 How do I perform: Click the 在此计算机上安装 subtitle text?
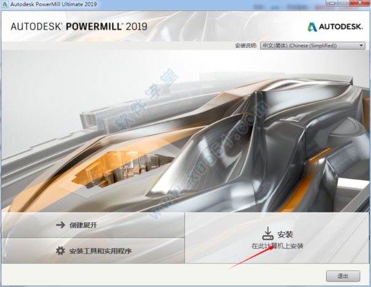(277, 246)
